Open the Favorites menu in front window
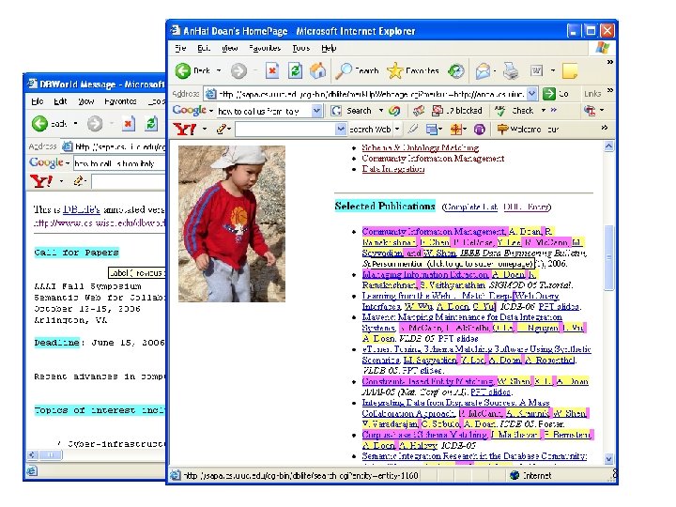Screen dimensions: 676x507 (x=265, y=48)
